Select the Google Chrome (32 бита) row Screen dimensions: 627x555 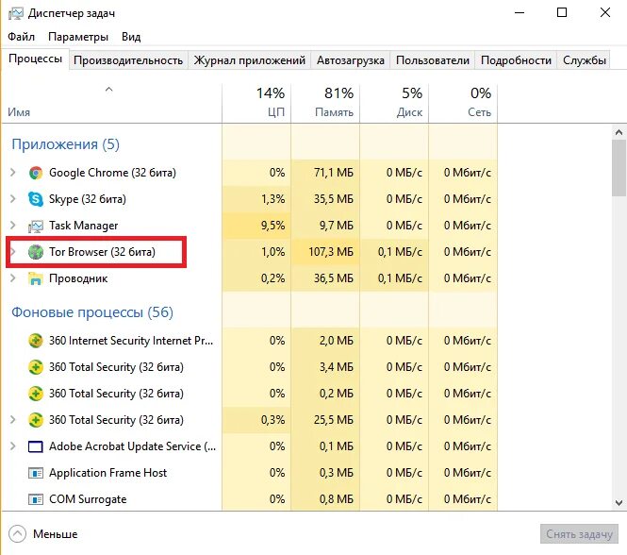(250, 173)
